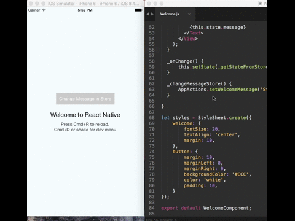This screenshot has height=221, width=295.
Task: Click the _onChange() method name
Action: click(183, 61)
